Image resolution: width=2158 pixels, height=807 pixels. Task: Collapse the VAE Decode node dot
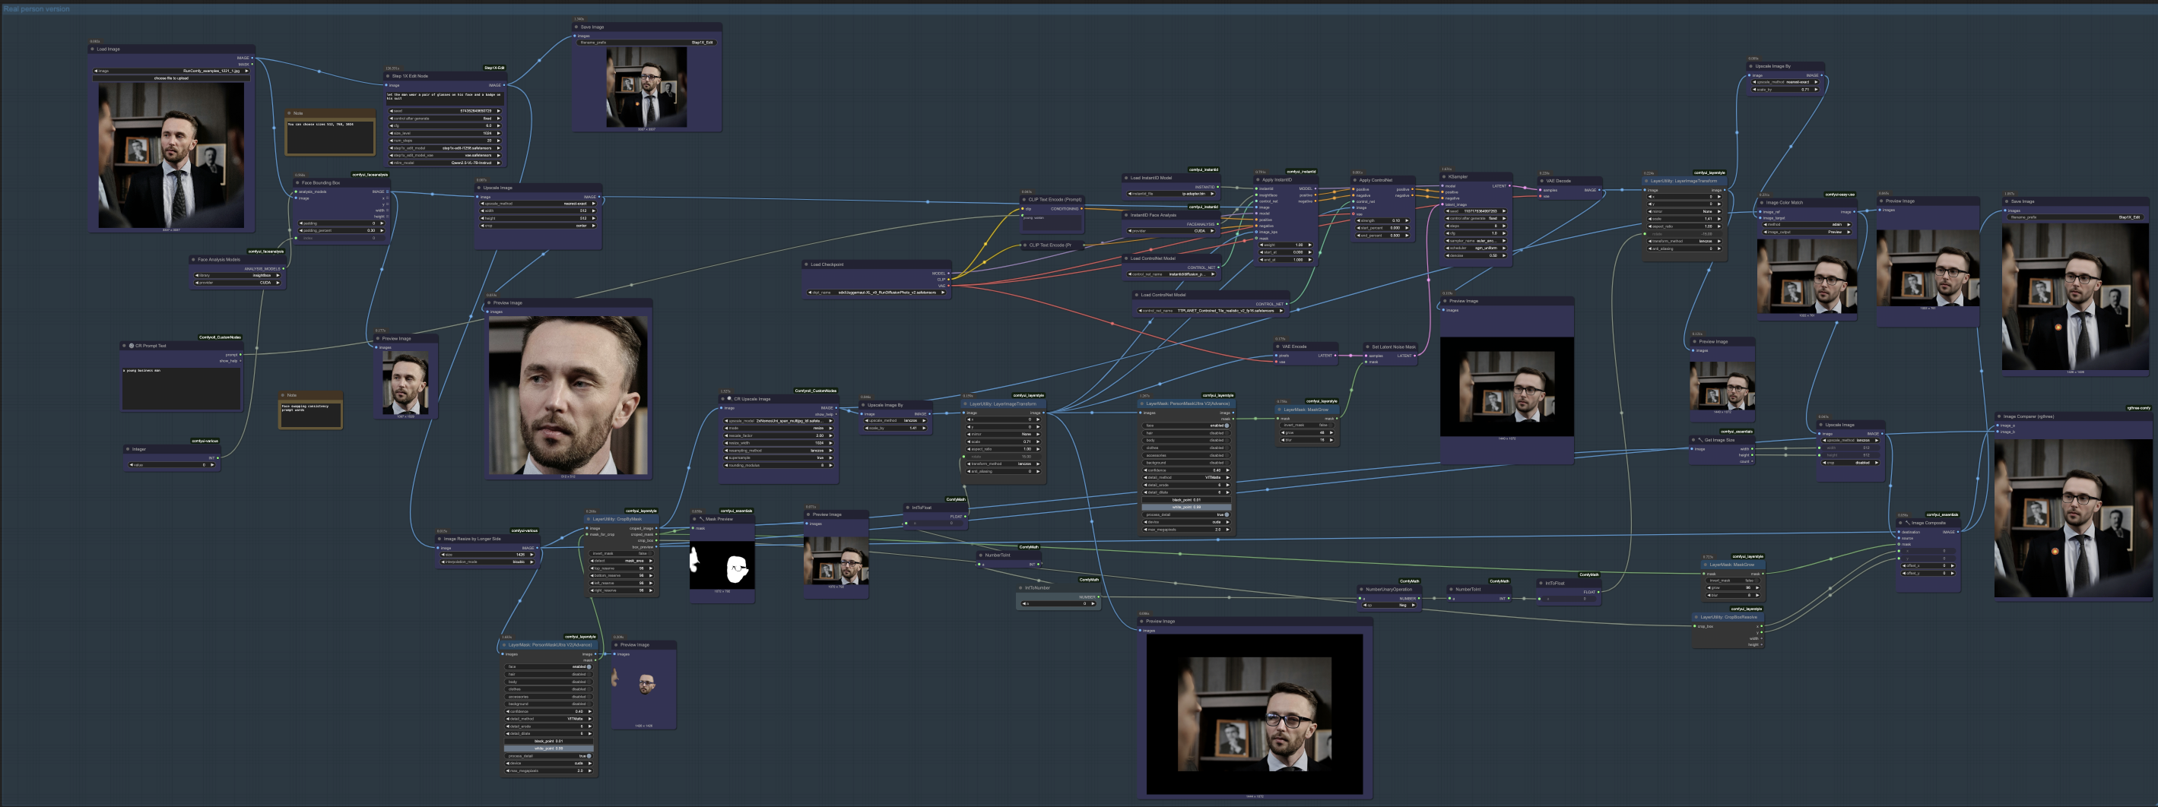pyautogui.click(x=1542, y=181)
